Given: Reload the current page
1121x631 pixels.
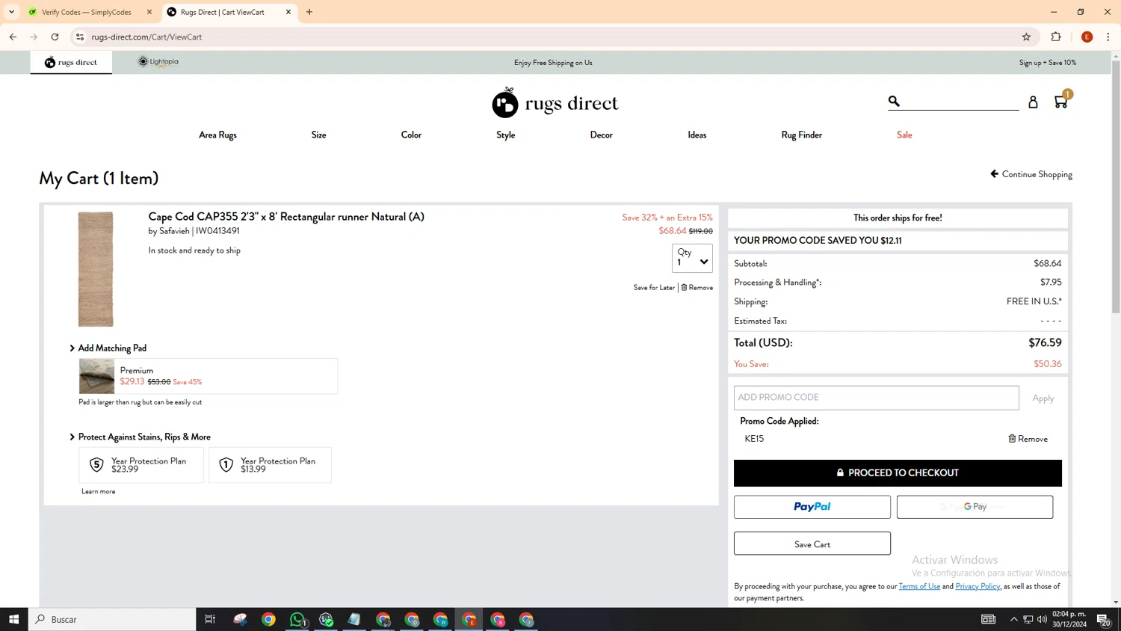Looking at the screenshot, I should click(x=55, y=37).
